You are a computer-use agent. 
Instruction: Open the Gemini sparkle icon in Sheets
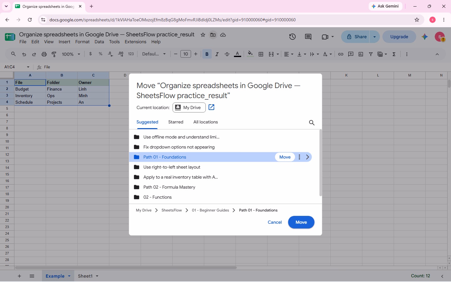click(x=425, y=37)
